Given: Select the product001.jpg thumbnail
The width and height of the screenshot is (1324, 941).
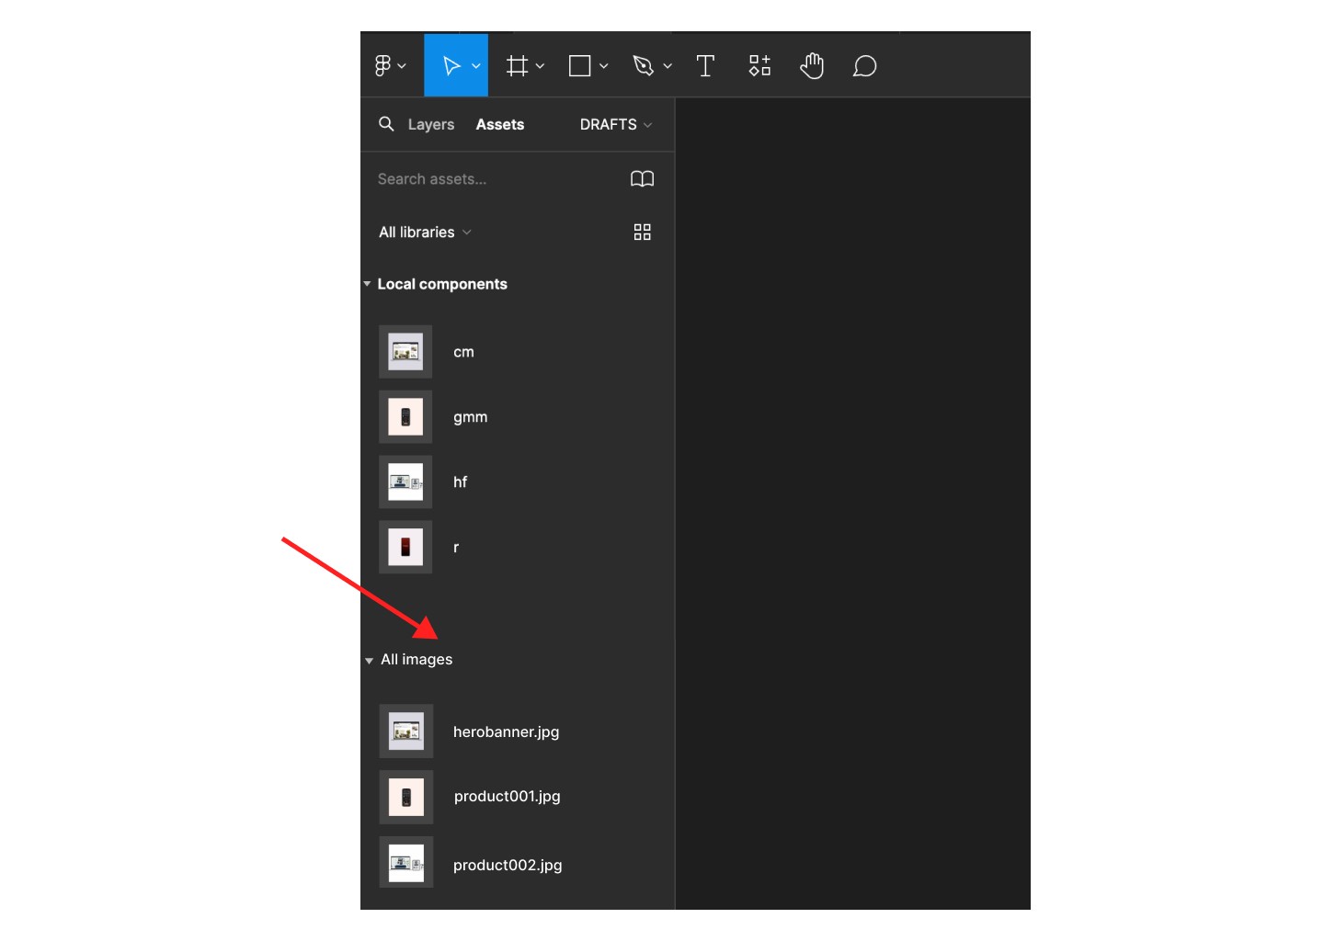Looking at the screenshot, I should [x=406, y=798].
